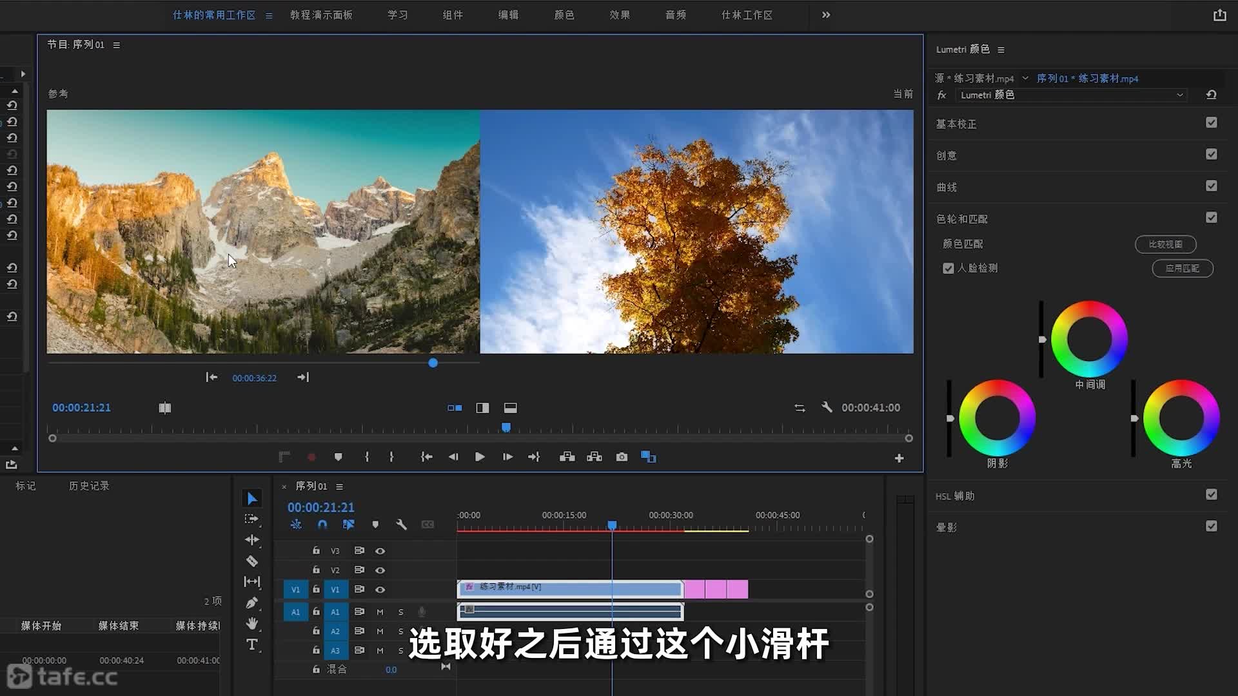Disable the 曲线 section checkbox
The image size is (1238, 696).
pos(1212,186)
